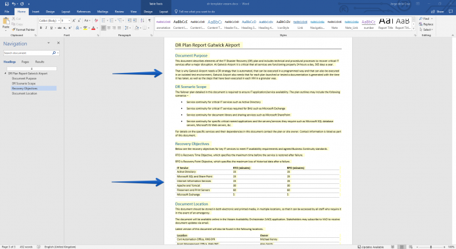This screenshot has width=456, height=249.
Task: Open Navigation pane options arrow
Action: 49,43
